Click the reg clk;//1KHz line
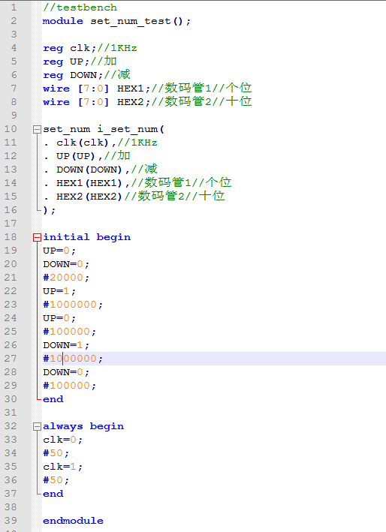This screenshot has width=386, height=532. coord(90,48)
